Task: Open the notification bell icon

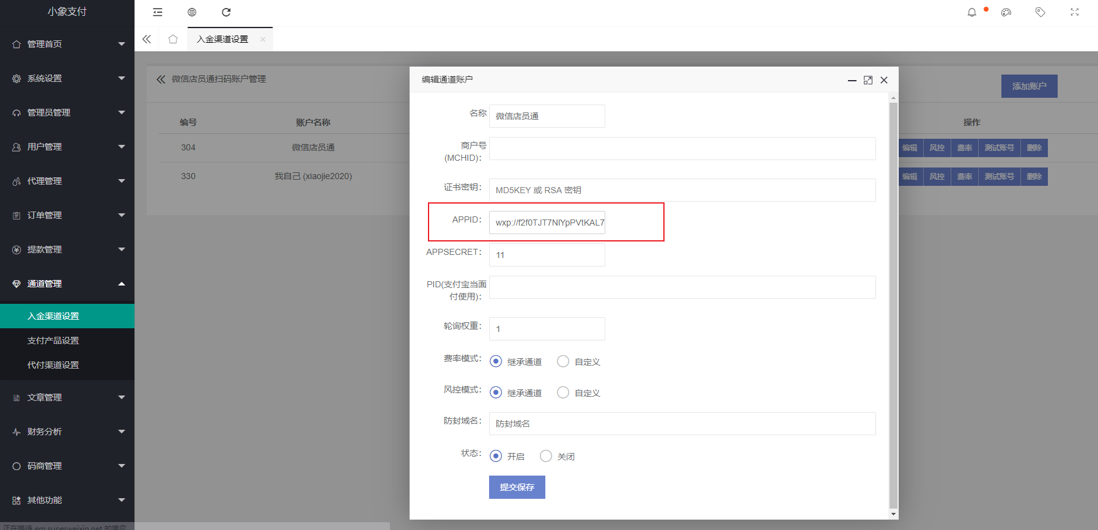Action: [972, 12]
